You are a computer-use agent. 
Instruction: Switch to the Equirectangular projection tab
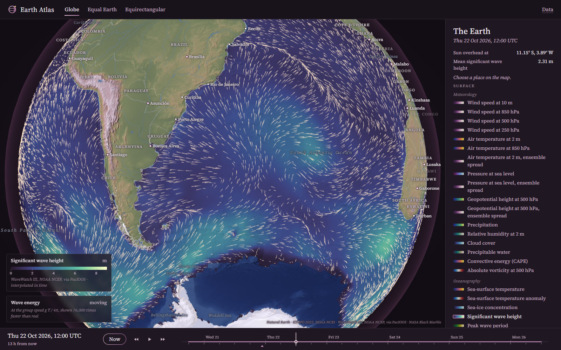(145, 9)
